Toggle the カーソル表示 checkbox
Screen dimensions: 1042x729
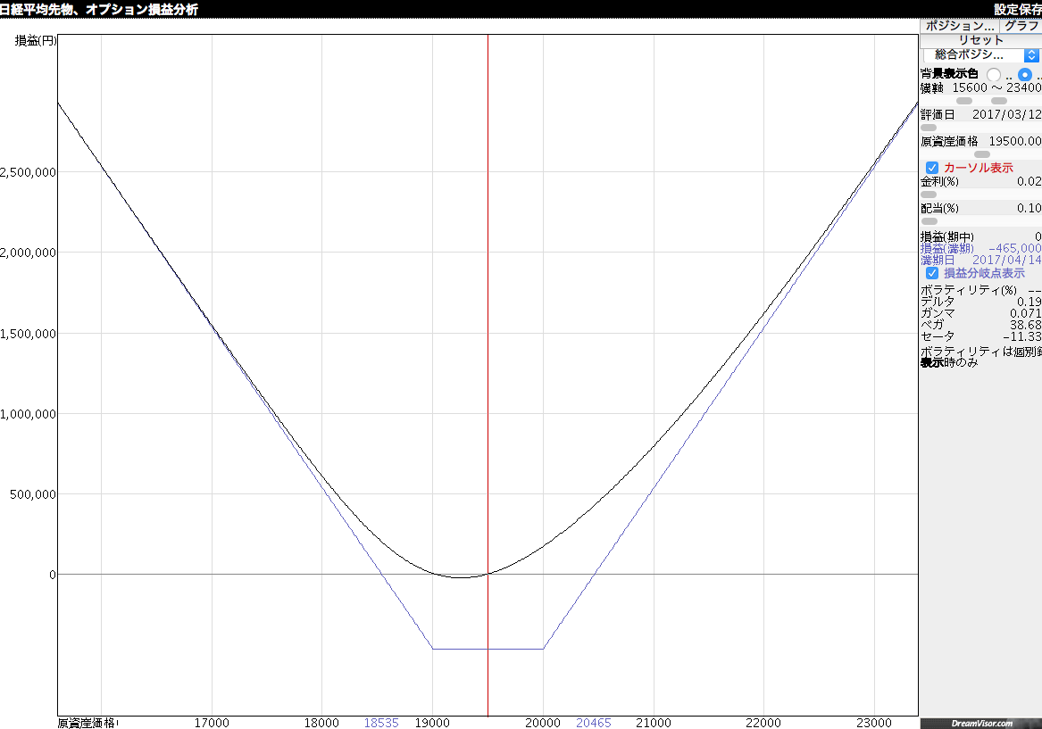click(x=932, y=168)
